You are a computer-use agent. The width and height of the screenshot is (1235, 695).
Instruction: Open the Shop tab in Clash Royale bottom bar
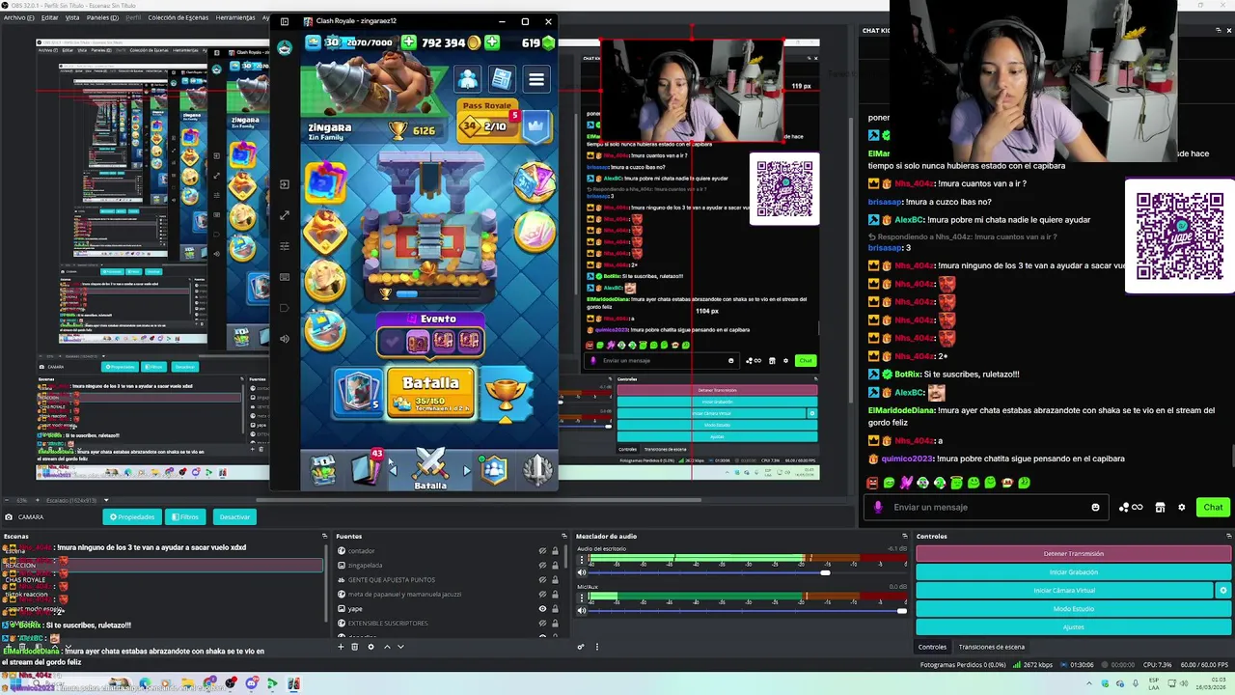(x=323, y=470)
